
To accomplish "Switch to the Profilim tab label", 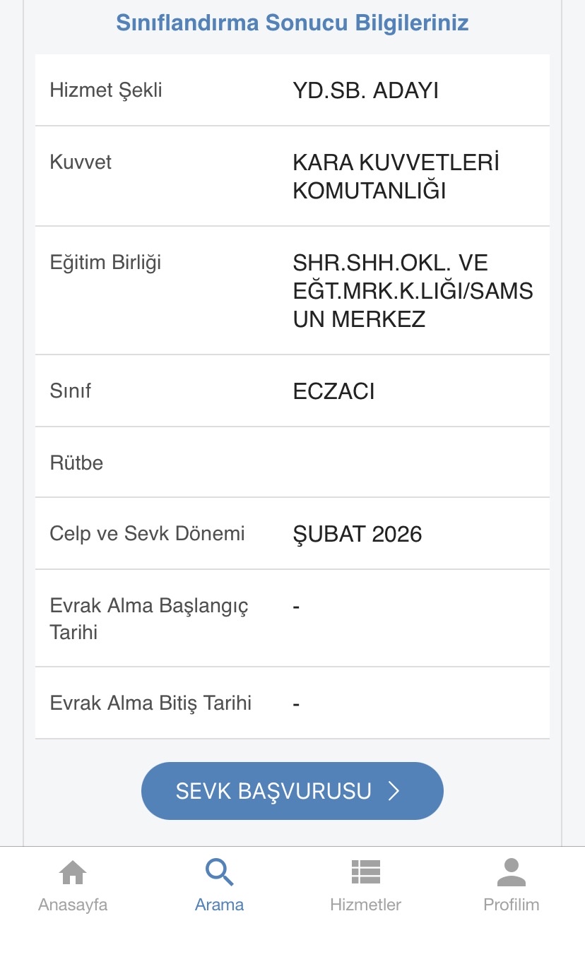I will [512, 905].
